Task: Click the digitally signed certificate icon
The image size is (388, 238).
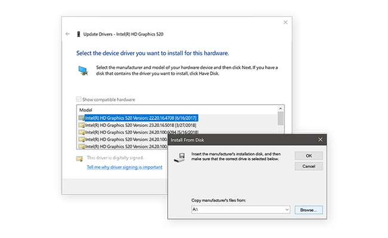Action: [79, 159]
